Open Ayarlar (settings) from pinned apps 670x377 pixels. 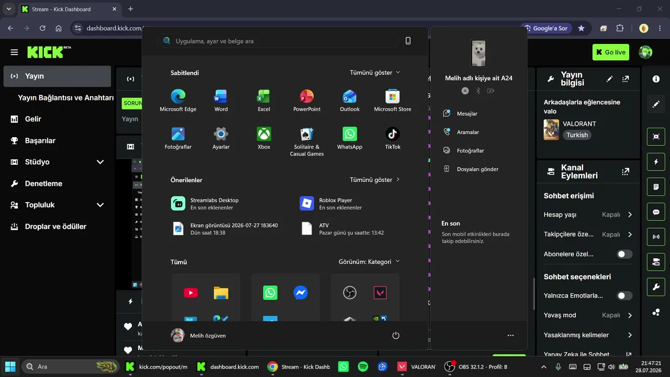[221, 138]
